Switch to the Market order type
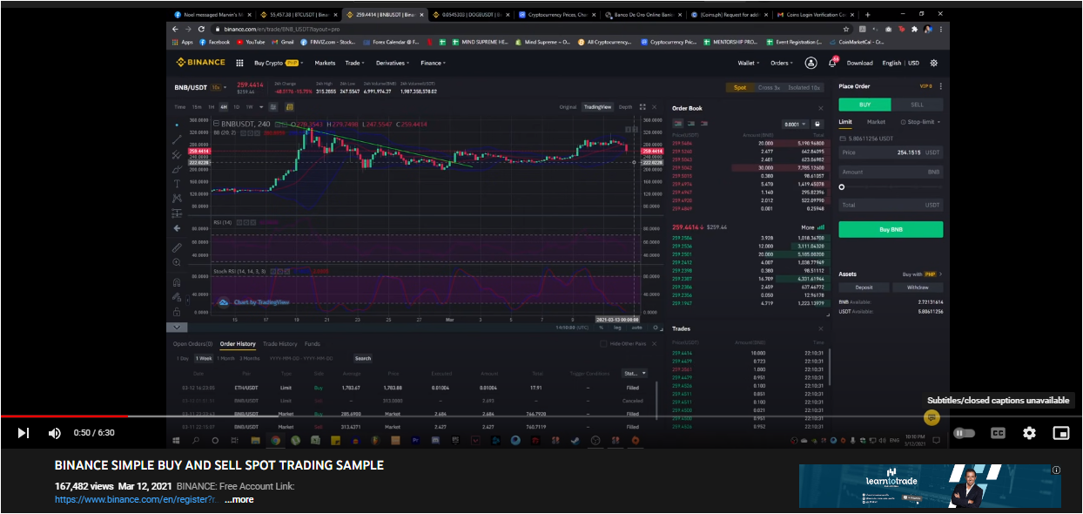This screenshot has height=514, width=1083. [x=876, y=122]
